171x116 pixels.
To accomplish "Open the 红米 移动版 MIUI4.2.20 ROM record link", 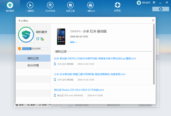I will [95, 59].
